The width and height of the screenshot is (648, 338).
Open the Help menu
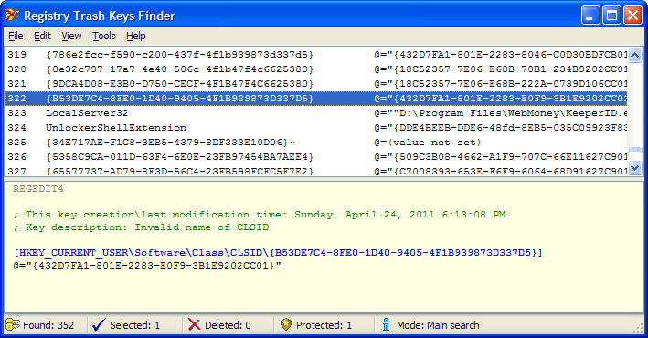click(136, 37)
